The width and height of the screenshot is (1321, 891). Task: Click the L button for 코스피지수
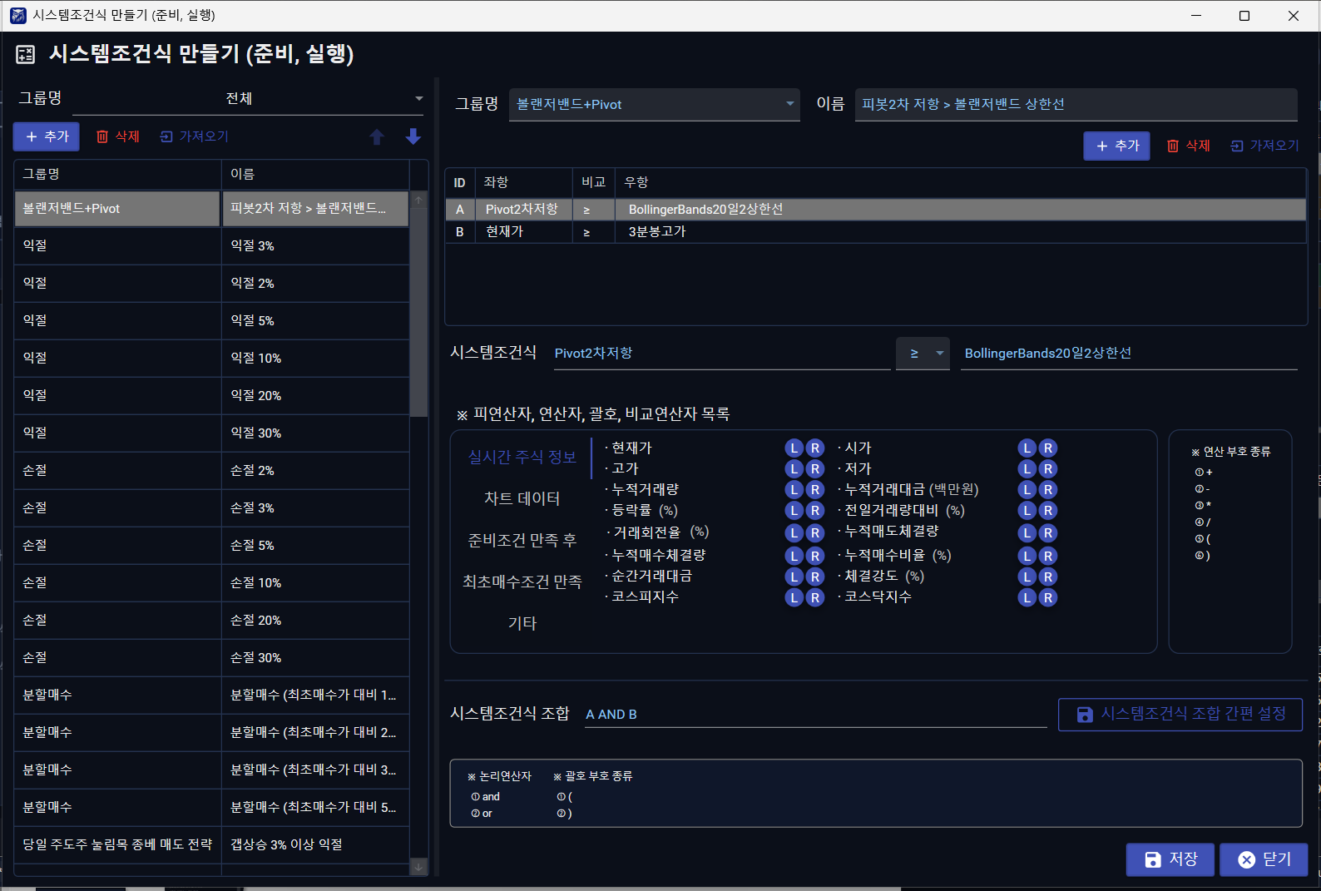(794, 597)
